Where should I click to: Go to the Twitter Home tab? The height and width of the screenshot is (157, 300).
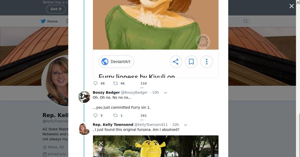click(x=49, y=21)
